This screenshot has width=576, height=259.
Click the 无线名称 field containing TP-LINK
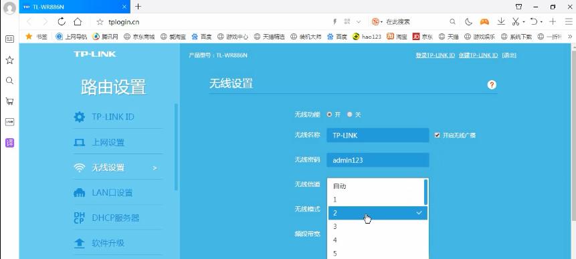click(x=377, y=136)
